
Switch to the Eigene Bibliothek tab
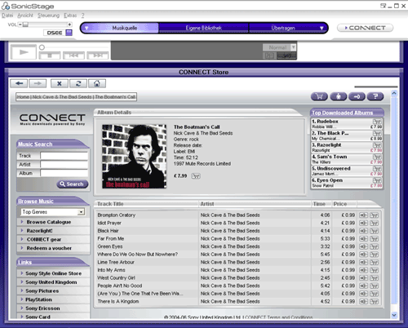coord(203,28)
